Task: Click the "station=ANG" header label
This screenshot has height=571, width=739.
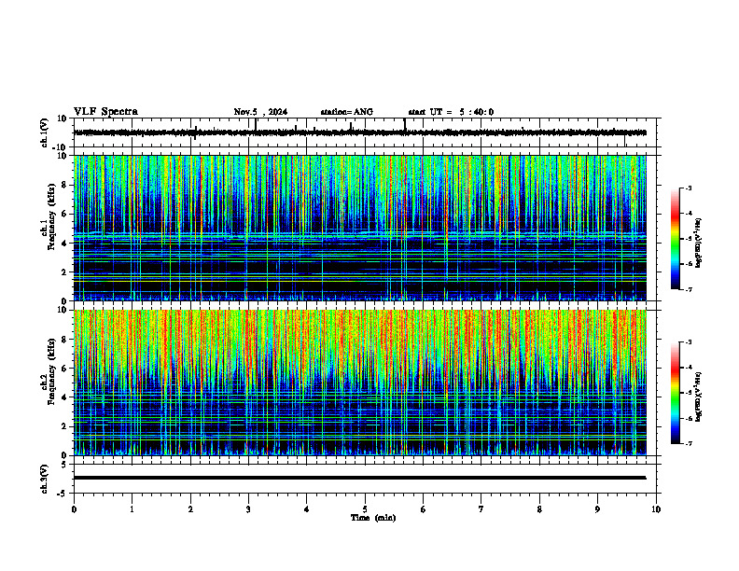Action: [346, 112]
